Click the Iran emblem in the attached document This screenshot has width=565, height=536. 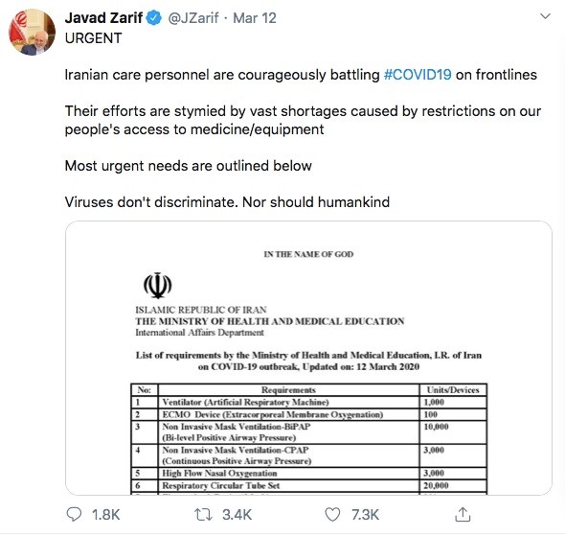157,286
